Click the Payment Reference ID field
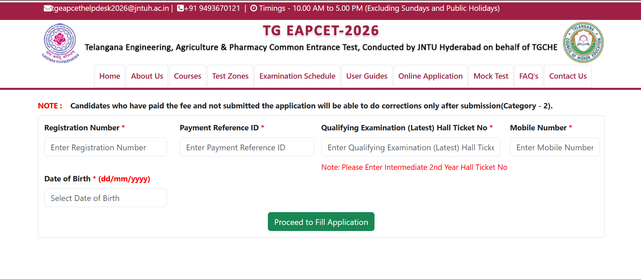The image size is (641, 280). [x=247, y=147]
